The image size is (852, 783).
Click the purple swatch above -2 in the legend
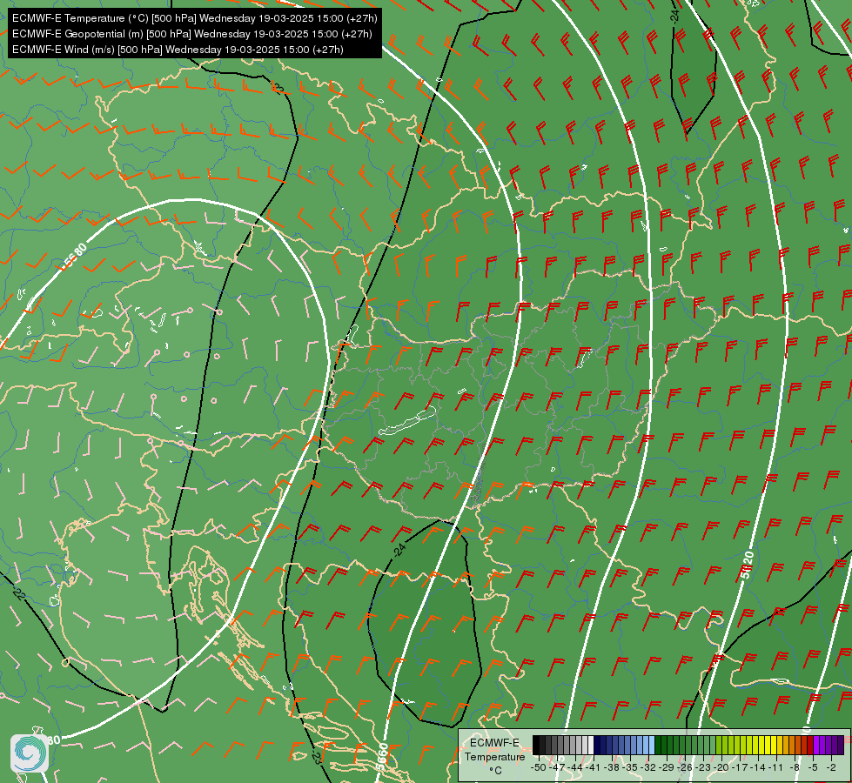[829, 745]
